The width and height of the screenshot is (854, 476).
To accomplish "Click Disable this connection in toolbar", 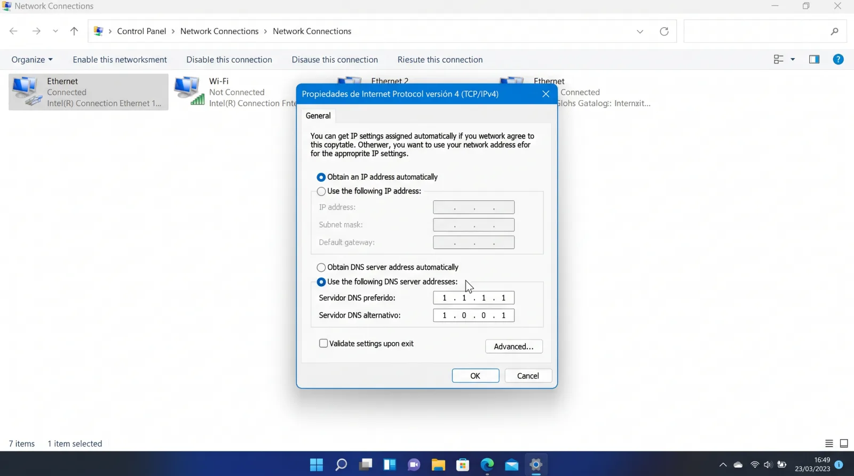I will [229, 60].
